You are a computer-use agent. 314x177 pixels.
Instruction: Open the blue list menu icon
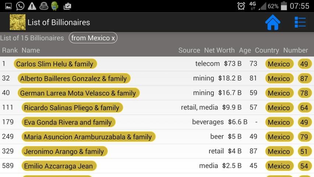coord(300,22)
